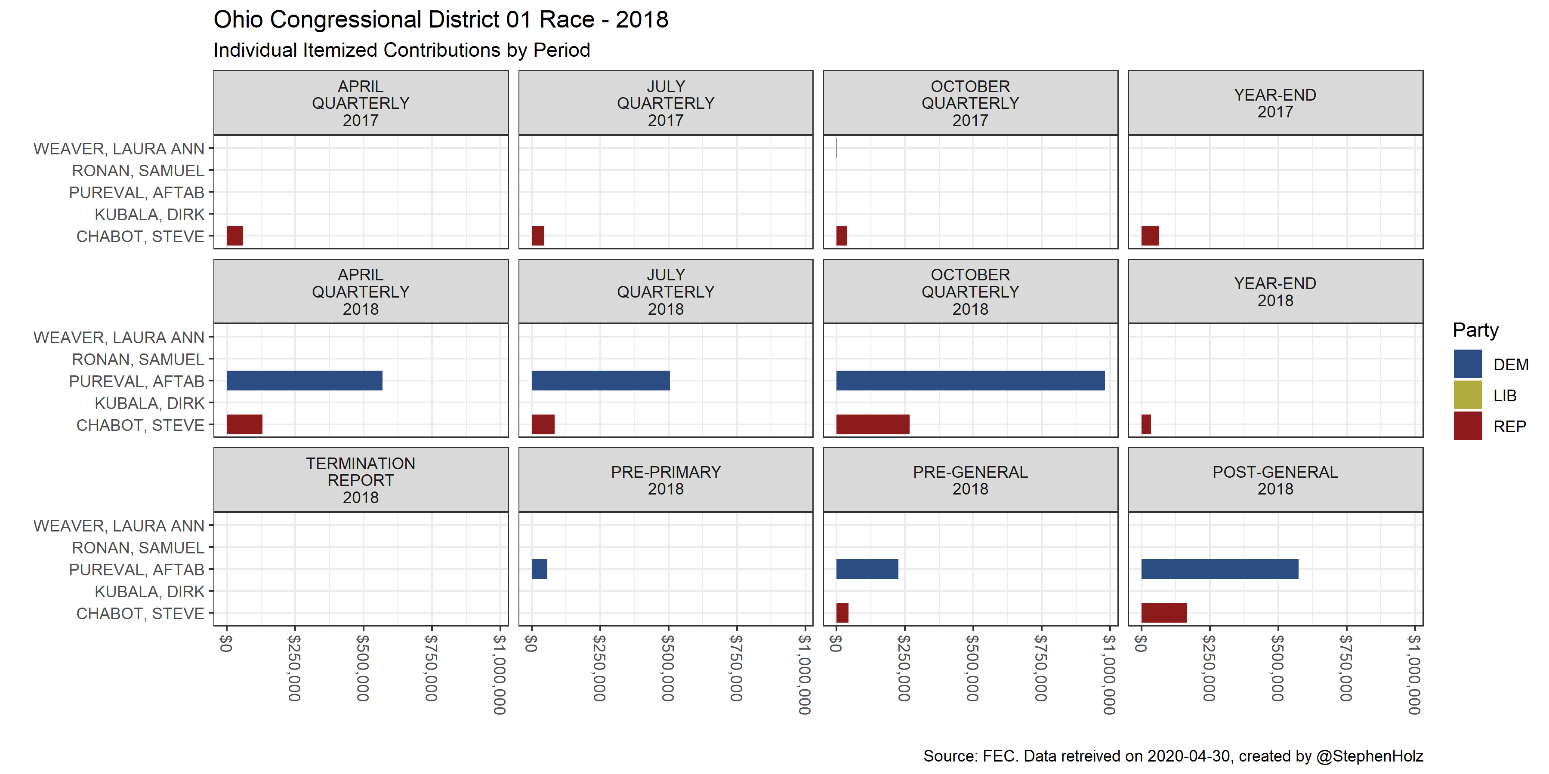Click the Termination Report 2018 panel header
This screenshot has width=1549, height=774.
(361, 480)
